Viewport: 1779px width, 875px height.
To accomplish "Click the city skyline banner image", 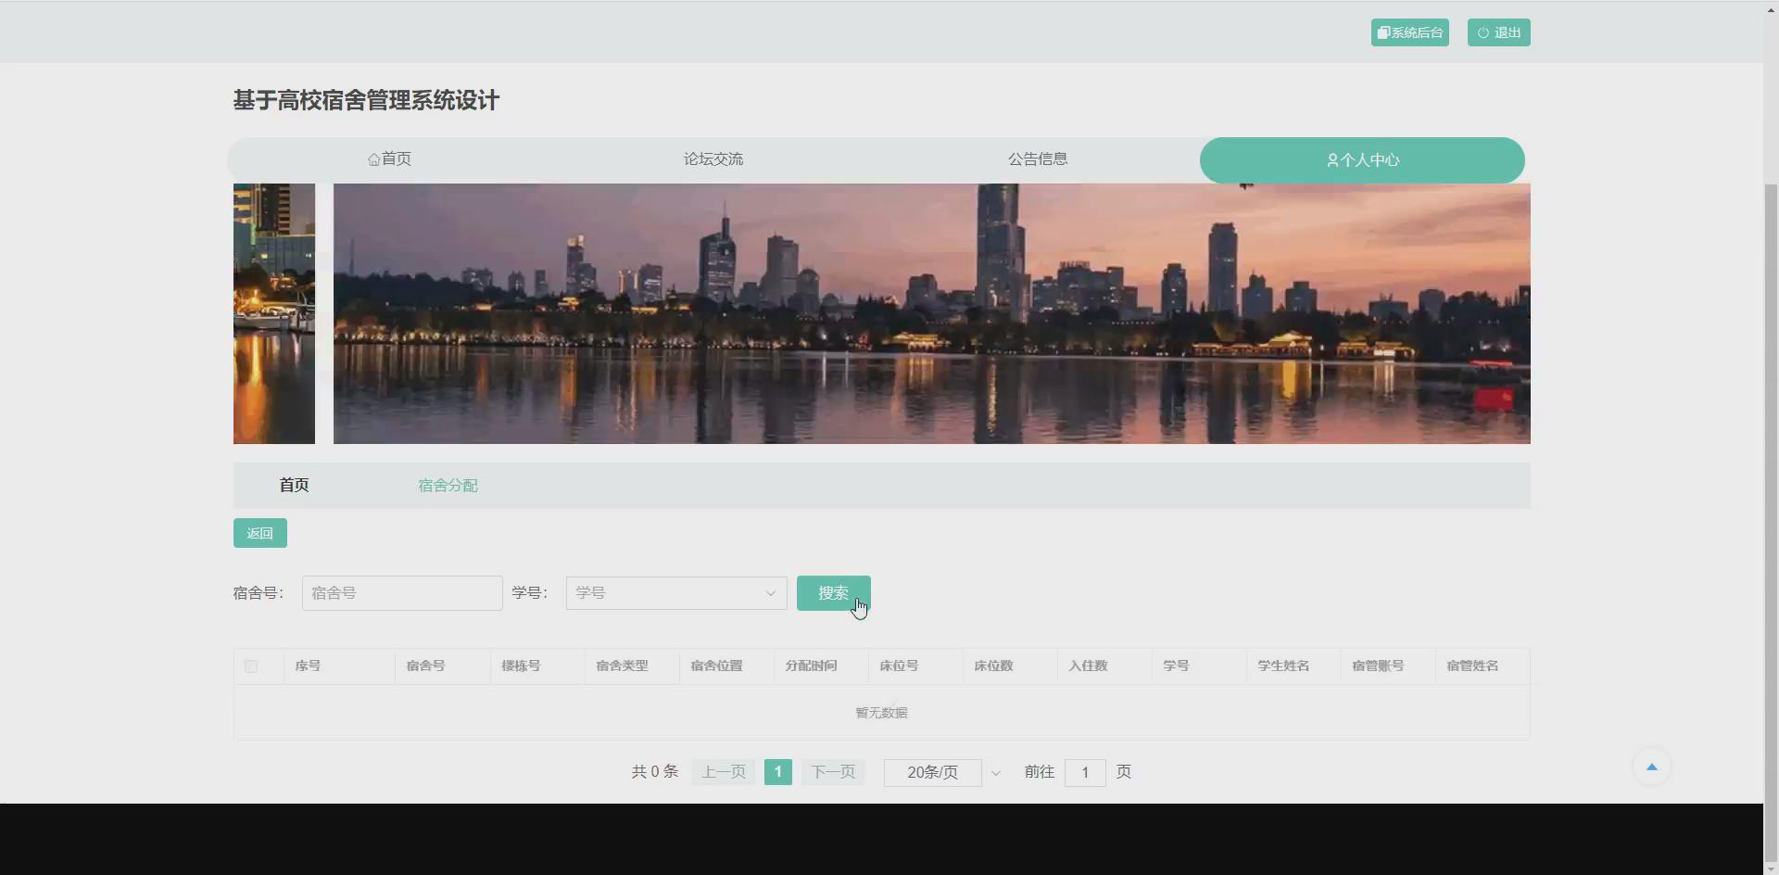I will click(931, 313).
